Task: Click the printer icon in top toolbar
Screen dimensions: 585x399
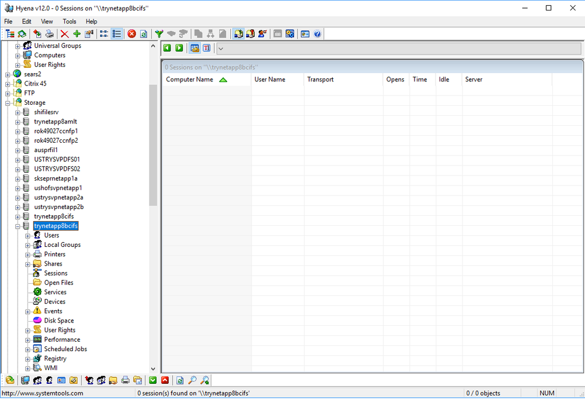Action: 50,34
